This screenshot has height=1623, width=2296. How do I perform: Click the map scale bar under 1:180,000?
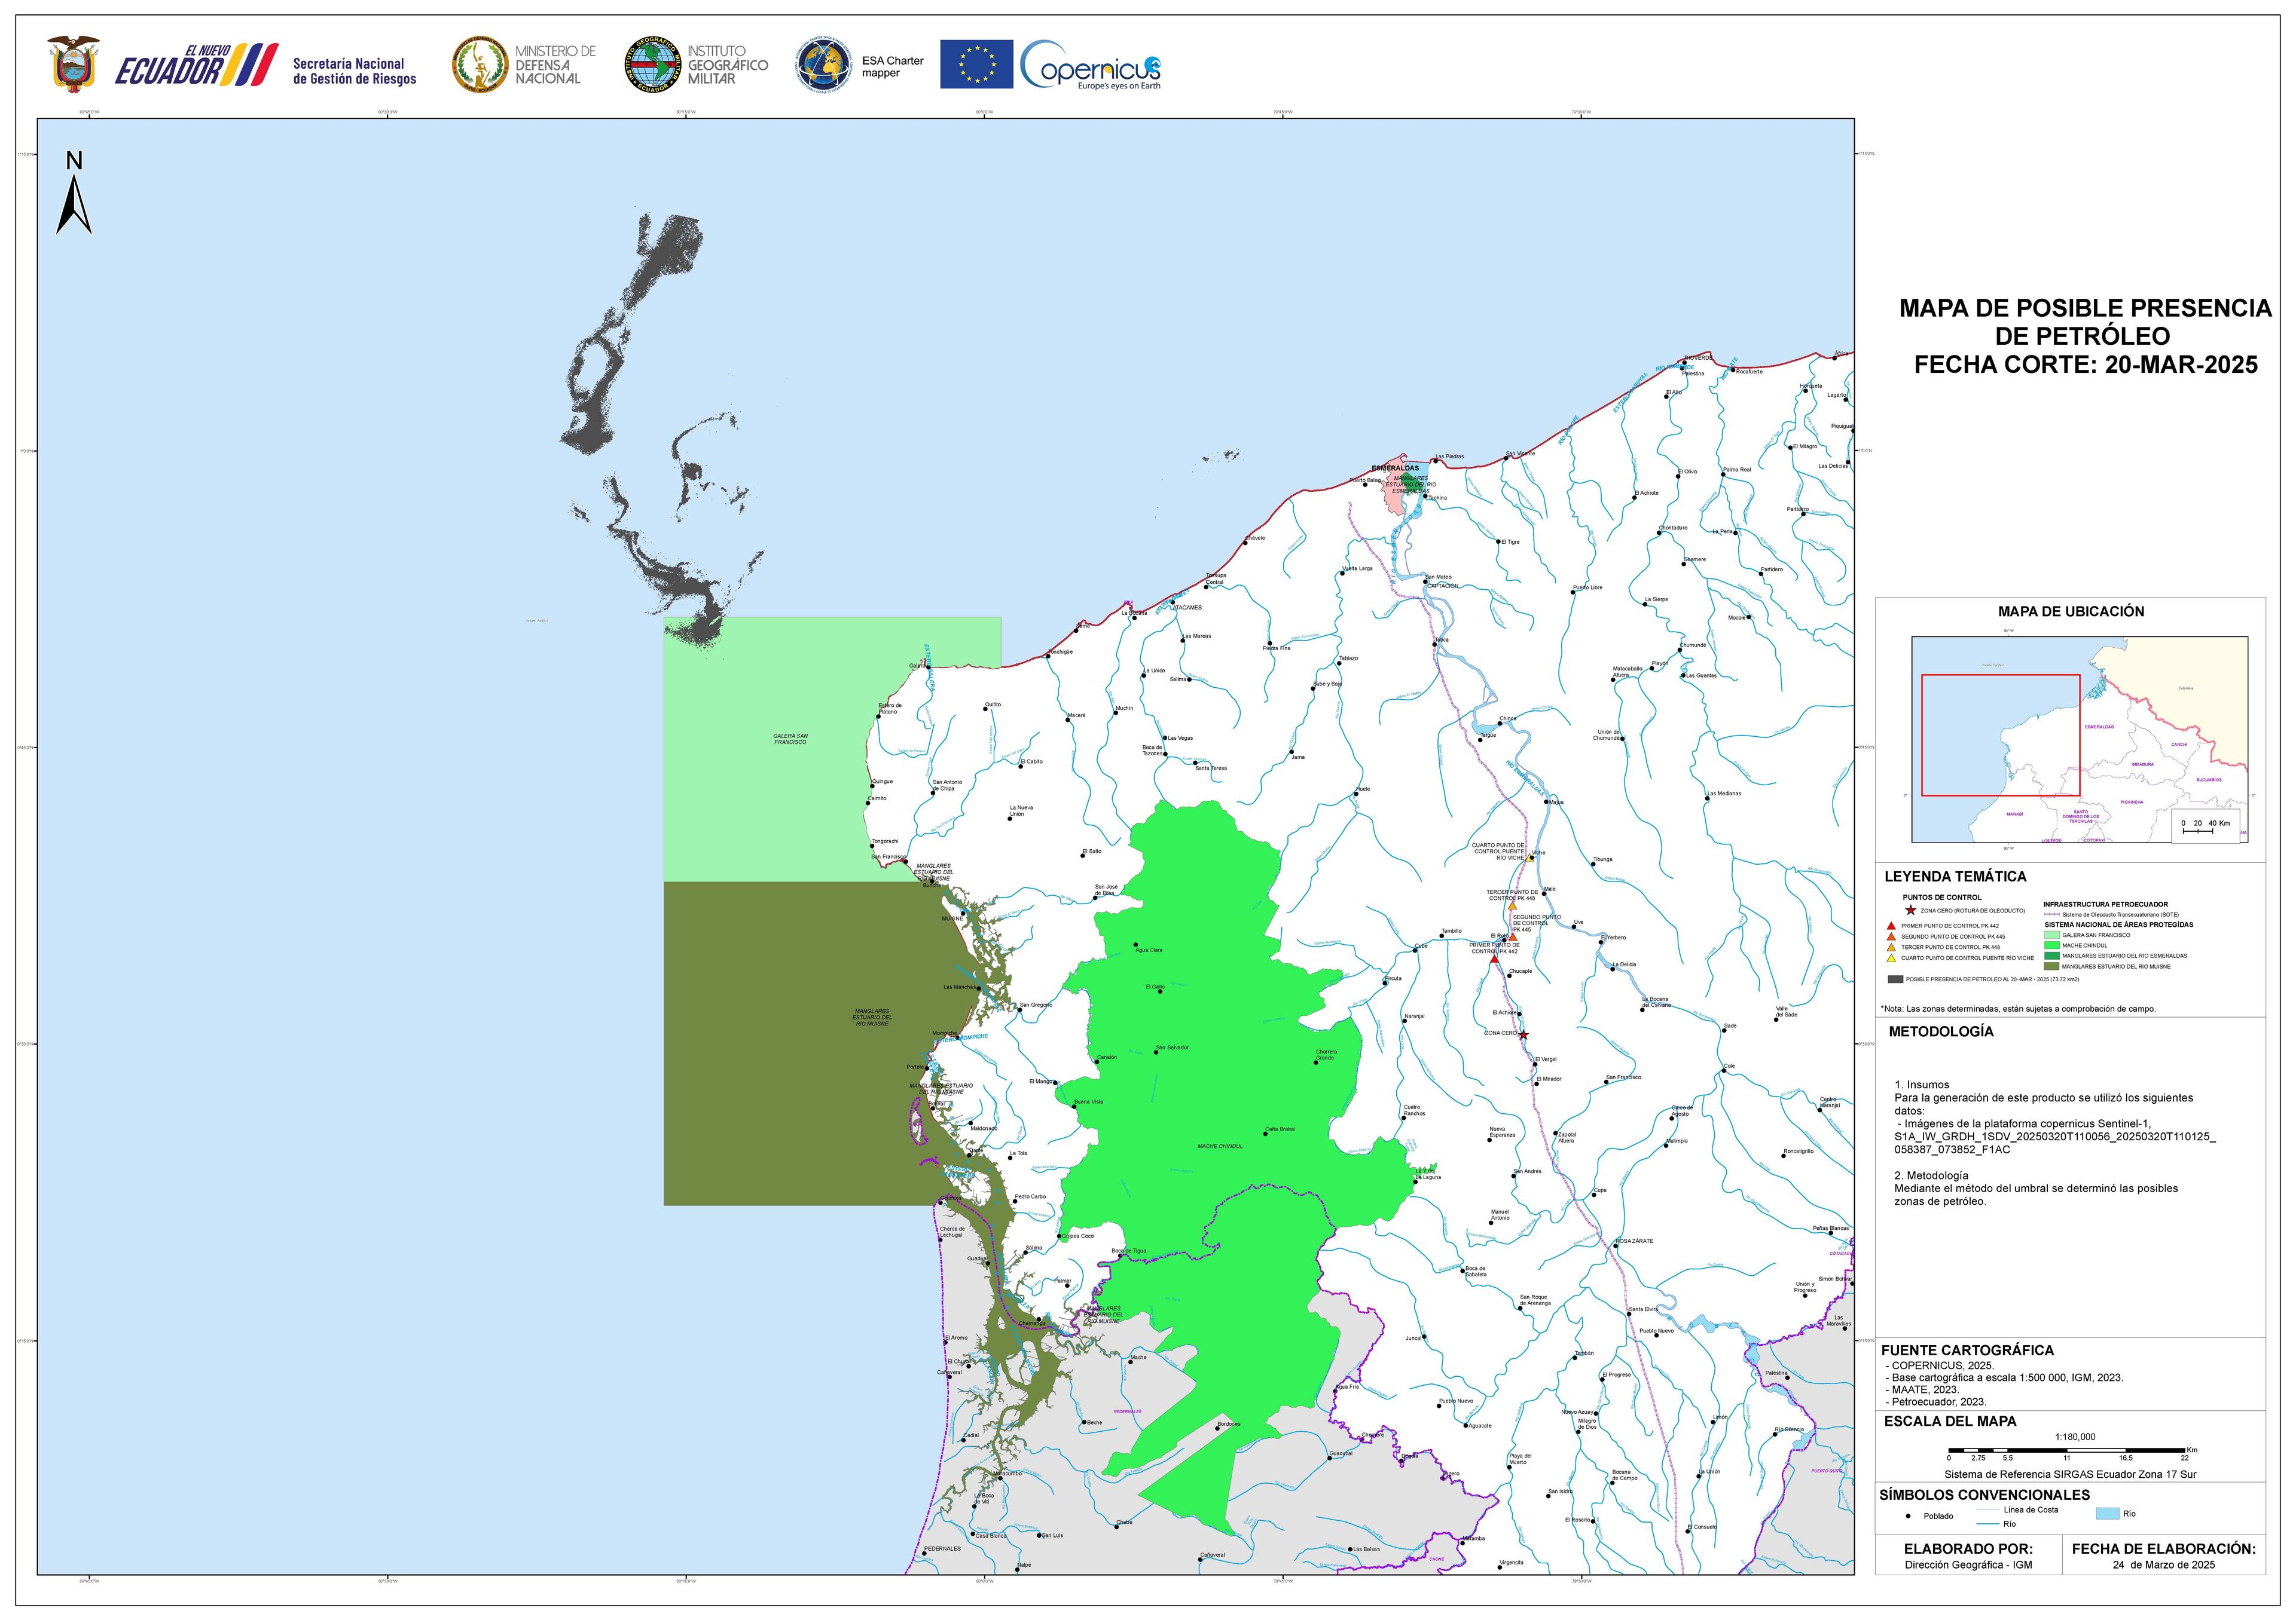tap(2066, 1449)
